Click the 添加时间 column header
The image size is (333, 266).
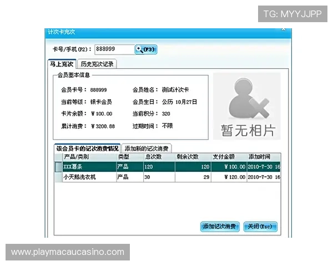[x=264, y=157]
